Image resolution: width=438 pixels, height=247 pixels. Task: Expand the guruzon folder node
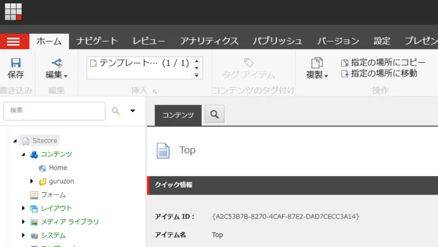[x=32, y=181]
